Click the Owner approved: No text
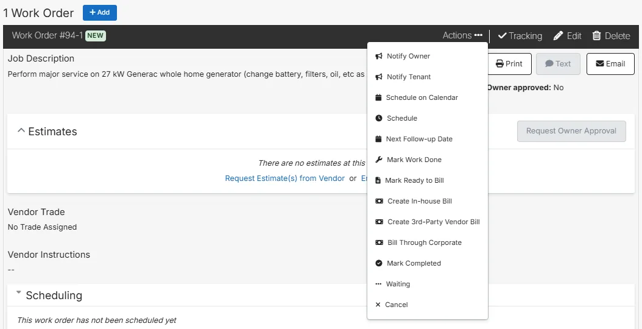 coord(525,87)
